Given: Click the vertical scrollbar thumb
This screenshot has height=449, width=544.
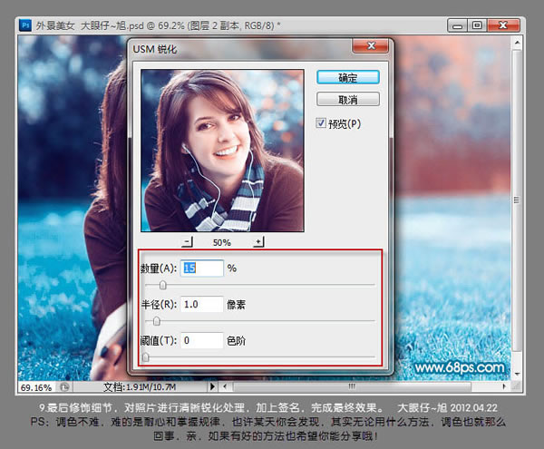Looking at the screenshot, I should pyautogui.click(x=517, y=200).
